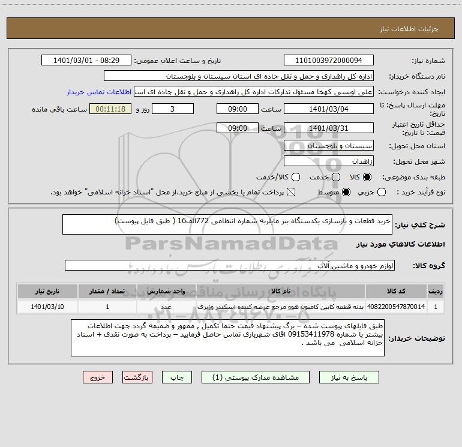462x447 pixels.
Task: Click the واحد شمارش column header
Action: tap(166, 291)
